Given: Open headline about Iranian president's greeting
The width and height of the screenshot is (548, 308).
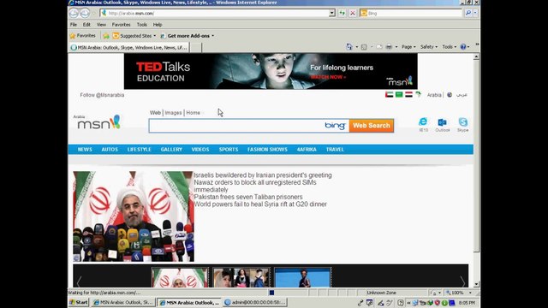Looking at the screenshot, I should pyautogui.click(x=263, y=175).
